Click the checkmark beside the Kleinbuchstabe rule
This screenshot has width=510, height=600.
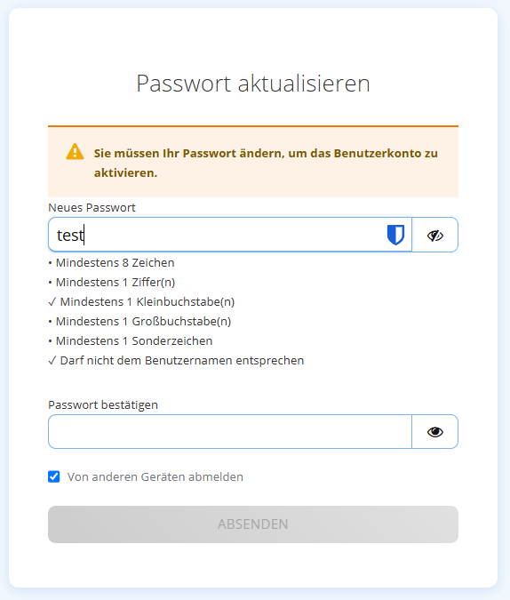tap(52, 302)
